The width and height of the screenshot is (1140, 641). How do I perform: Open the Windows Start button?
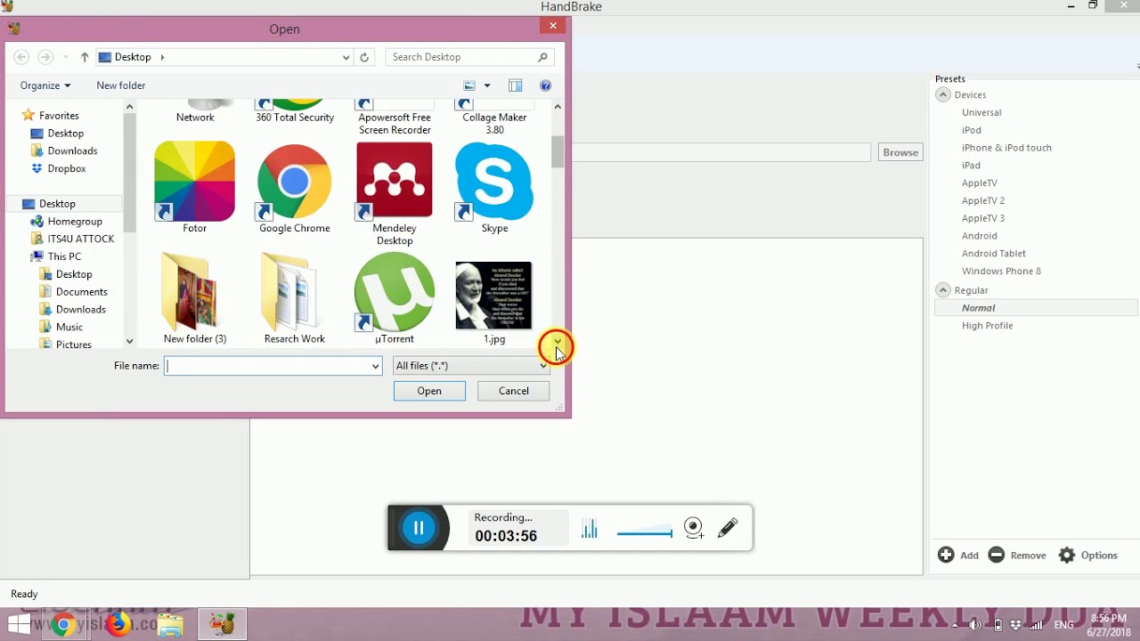tap(19, 624)
